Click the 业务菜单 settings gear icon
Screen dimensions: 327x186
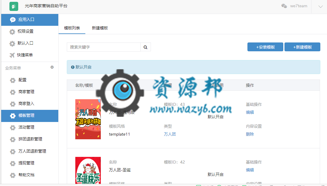point(52,67)
